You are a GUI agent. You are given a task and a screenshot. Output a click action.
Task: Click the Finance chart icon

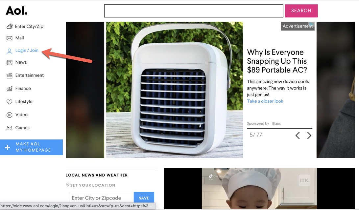click(10, 89)
